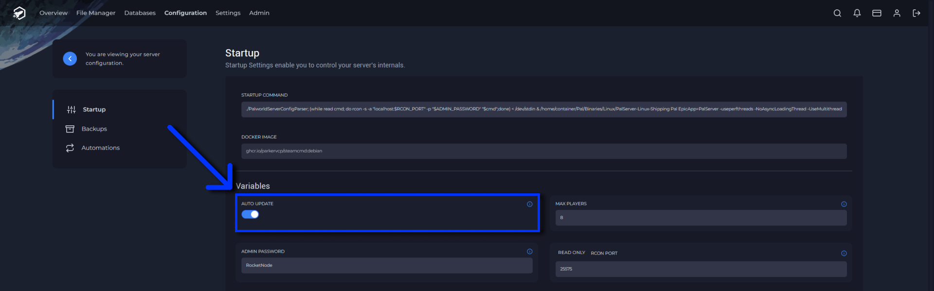The height and width of the screenshot is (291, 934).
Task: Toggle the Auto Update switch
Action: pos(250,215)
